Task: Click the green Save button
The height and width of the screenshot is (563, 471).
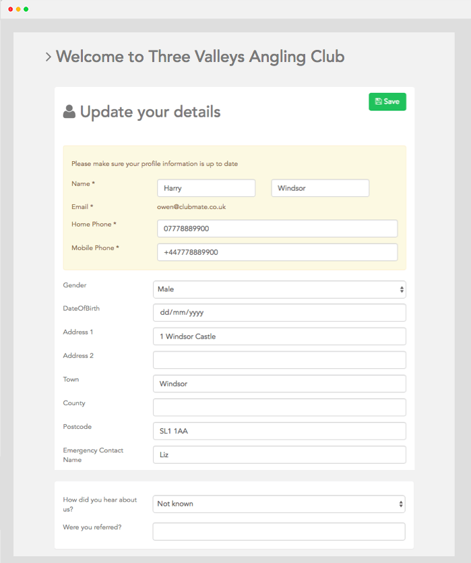Action: pyautogui.click(x=387, y=102)
